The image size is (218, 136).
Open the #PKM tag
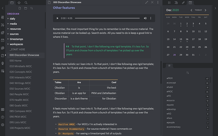(x=170, y=78)
